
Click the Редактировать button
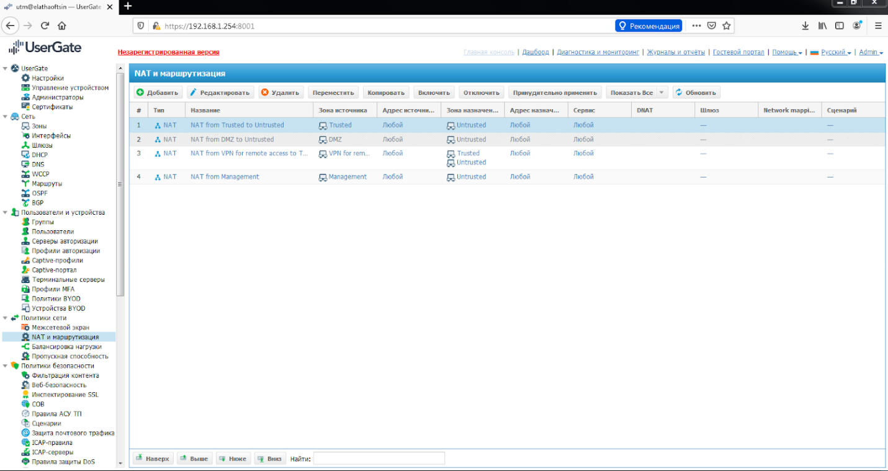tap(220, 92)
